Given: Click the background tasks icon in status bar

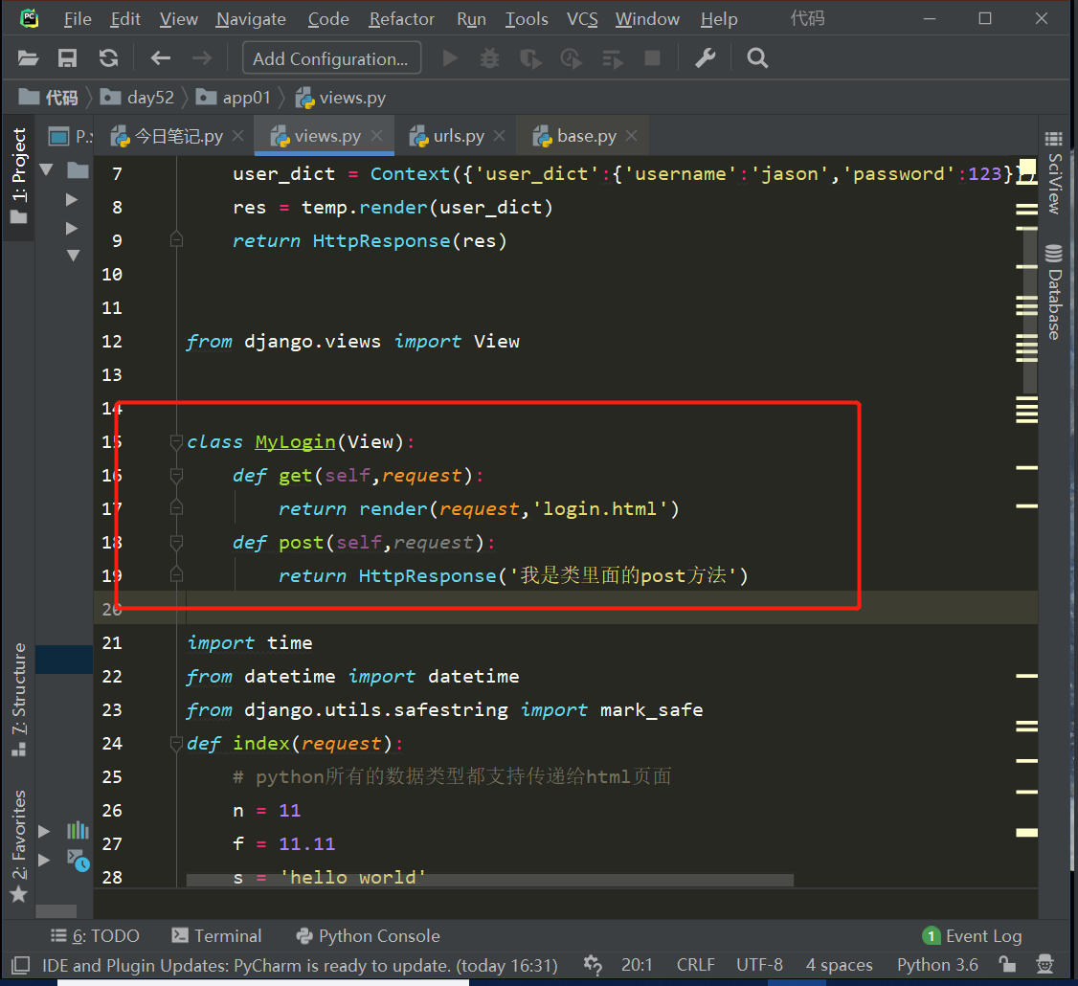Looking at the screenshot, I should 594,965.
